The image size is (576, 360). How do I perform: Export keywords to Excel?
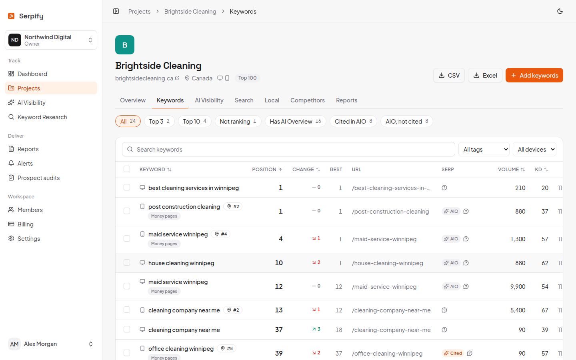click(x=485, y=75)
